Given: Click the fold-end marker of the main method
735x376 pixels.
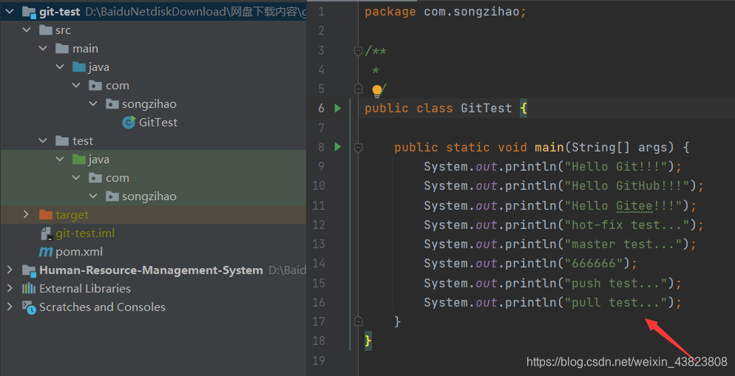Looking at the screenshot, I should [358, 321].
